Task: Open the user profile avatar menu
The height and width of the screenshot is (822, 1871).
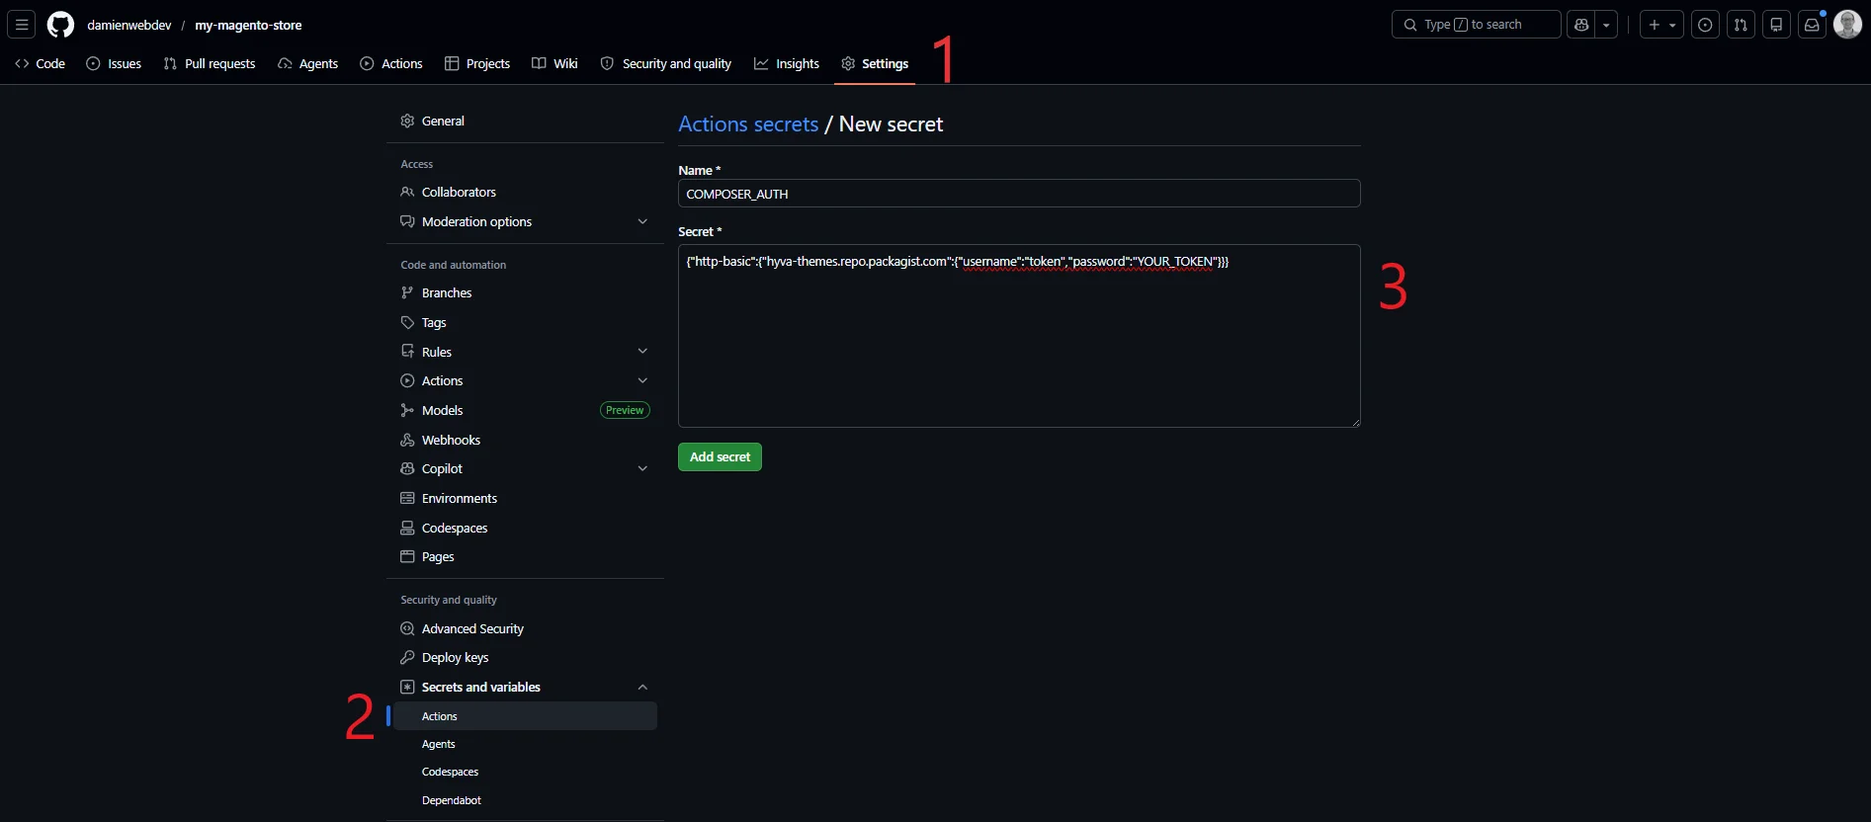Action: (x=1847, y=25)
